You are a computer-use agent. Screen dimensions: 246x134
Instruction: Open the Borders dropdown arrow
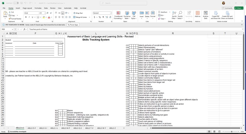coord(40,17)
